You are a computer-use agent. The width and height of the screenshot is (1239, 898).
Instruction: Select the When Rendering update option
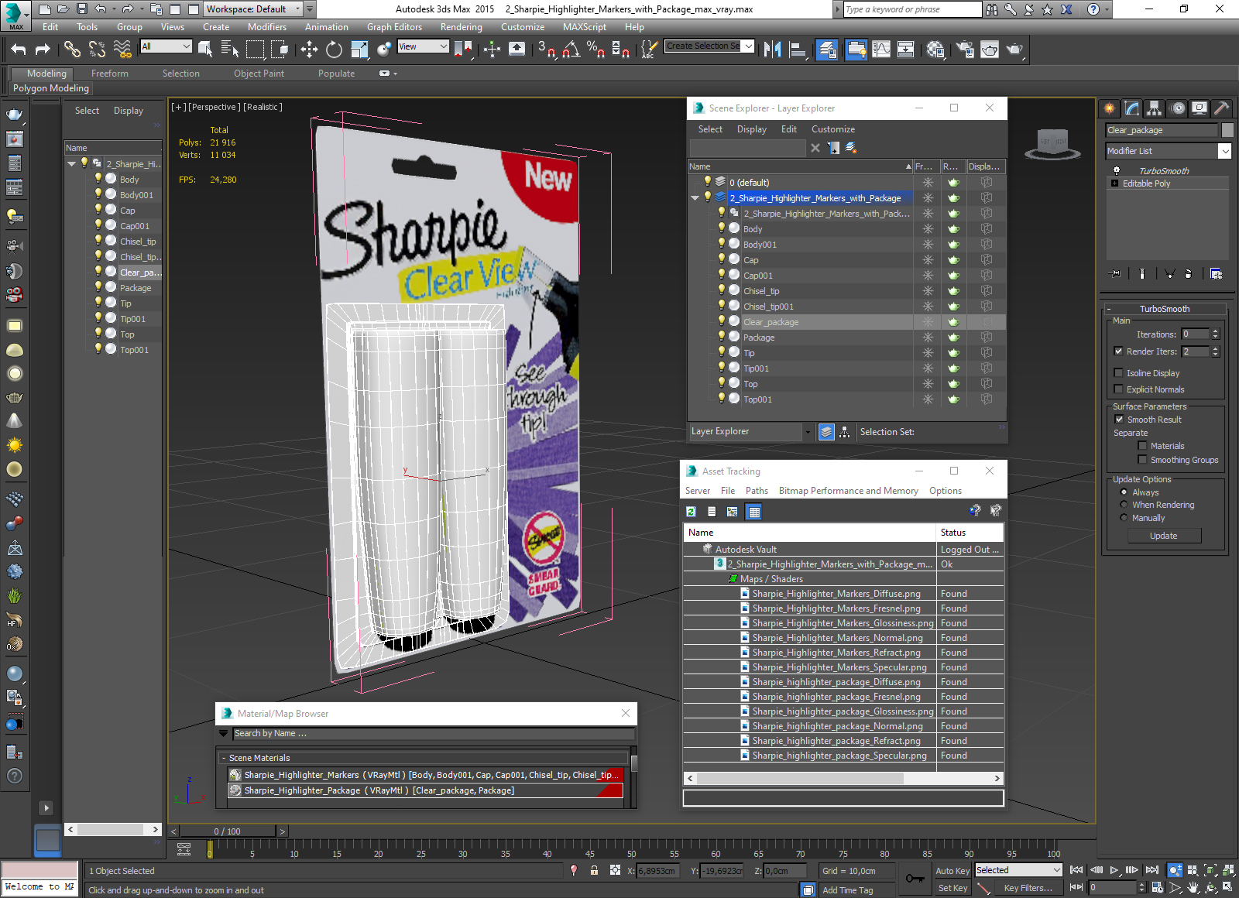pos(1124,505)
